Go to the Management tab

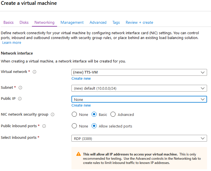click(x=72, y=22)
